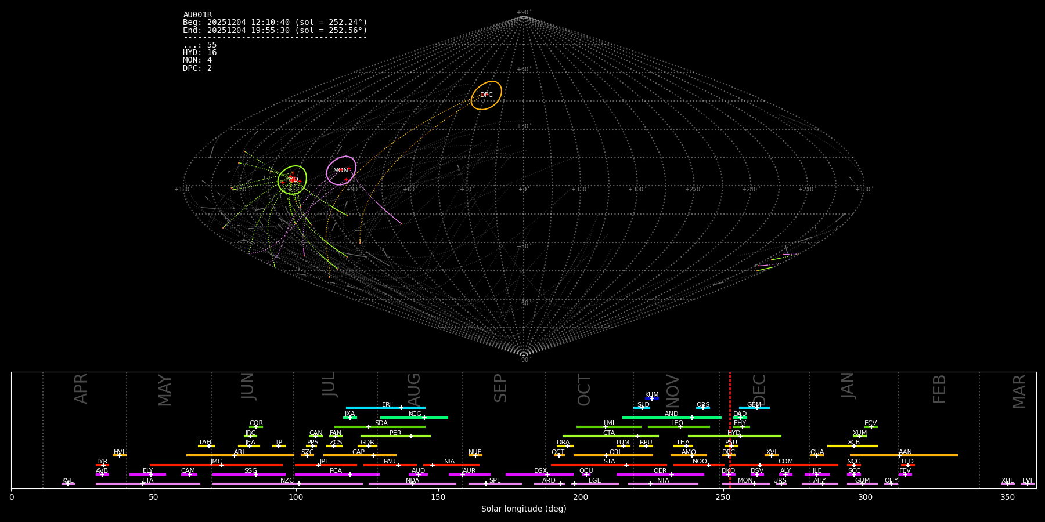Select the pink NZC shower activity bar
1045x522 pixels.
[x=287, y=484]
